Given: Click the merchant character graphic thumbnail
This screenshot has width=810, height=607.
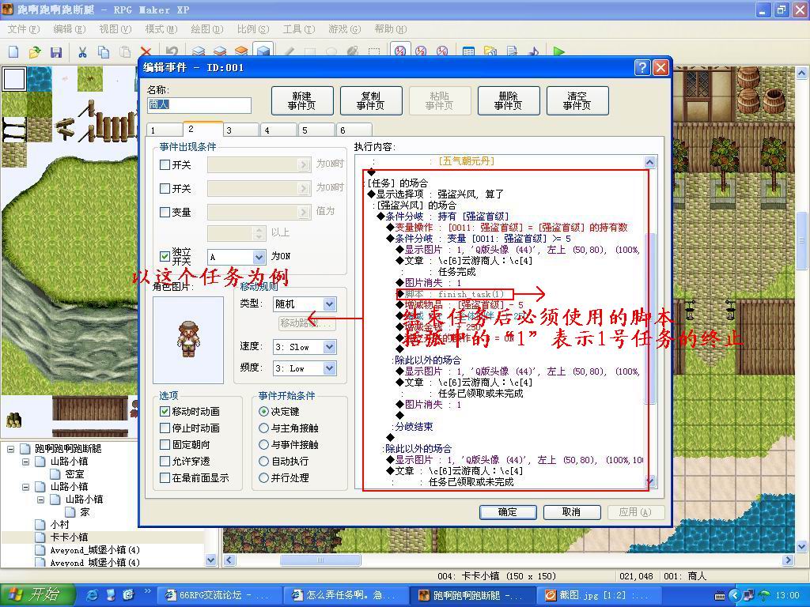Looking at the screenshot, I should pyautogui.click(x=188, y=340).
